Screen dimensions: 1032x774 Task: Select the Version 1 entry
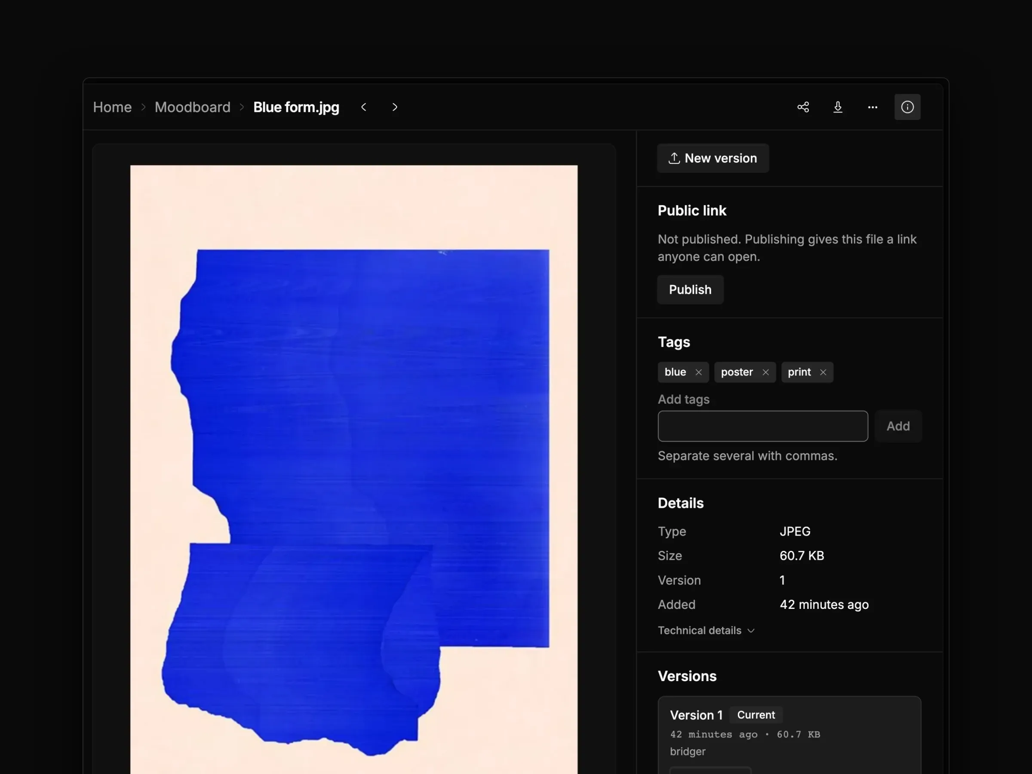[x=789, y=735]
